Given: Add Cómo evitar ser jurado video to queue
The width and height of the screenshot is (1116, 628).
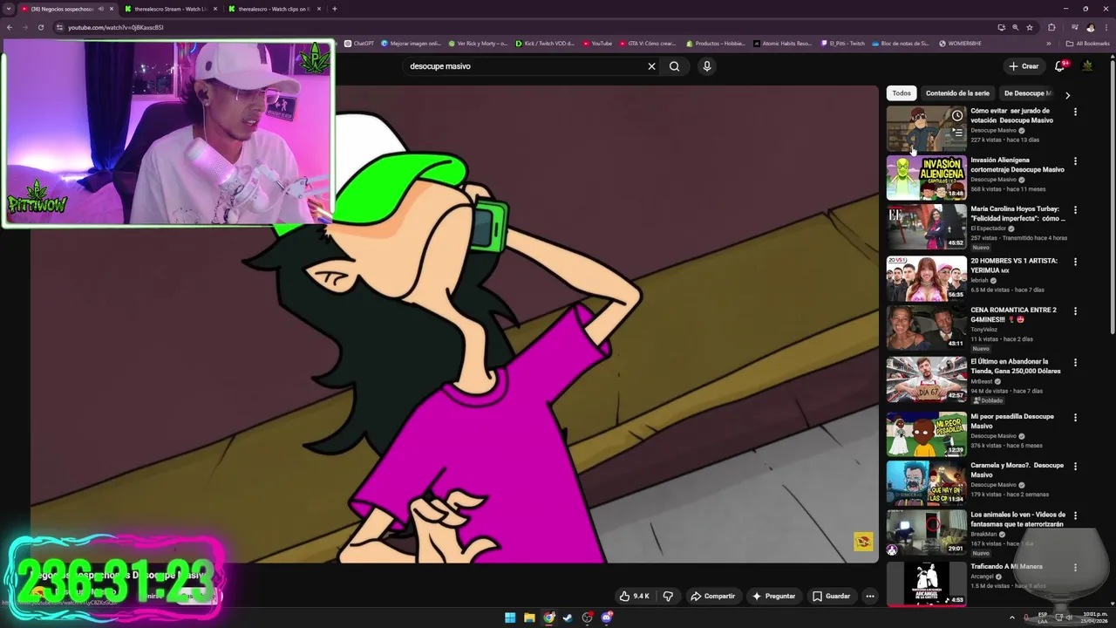Looking at the screenshot, I should (x=957, y=133).
